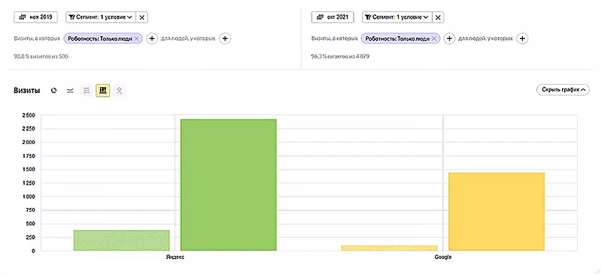The height and width of the screenshot is (274, 601).
Task: Click the Визиты chart heading
Action: tap(27, 90)
